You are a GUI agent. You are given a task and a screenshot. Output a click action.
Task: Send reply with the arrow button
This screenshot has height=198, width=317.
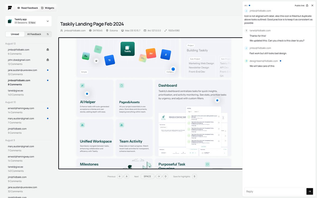pyautogui.click(x=310, y=191)
